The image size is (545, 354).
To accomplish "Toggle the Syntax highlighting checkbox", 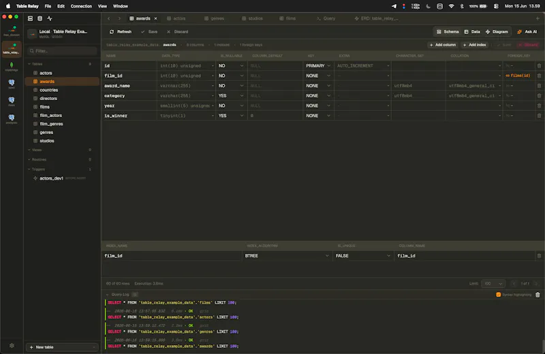I will click(x=499, y=295).
